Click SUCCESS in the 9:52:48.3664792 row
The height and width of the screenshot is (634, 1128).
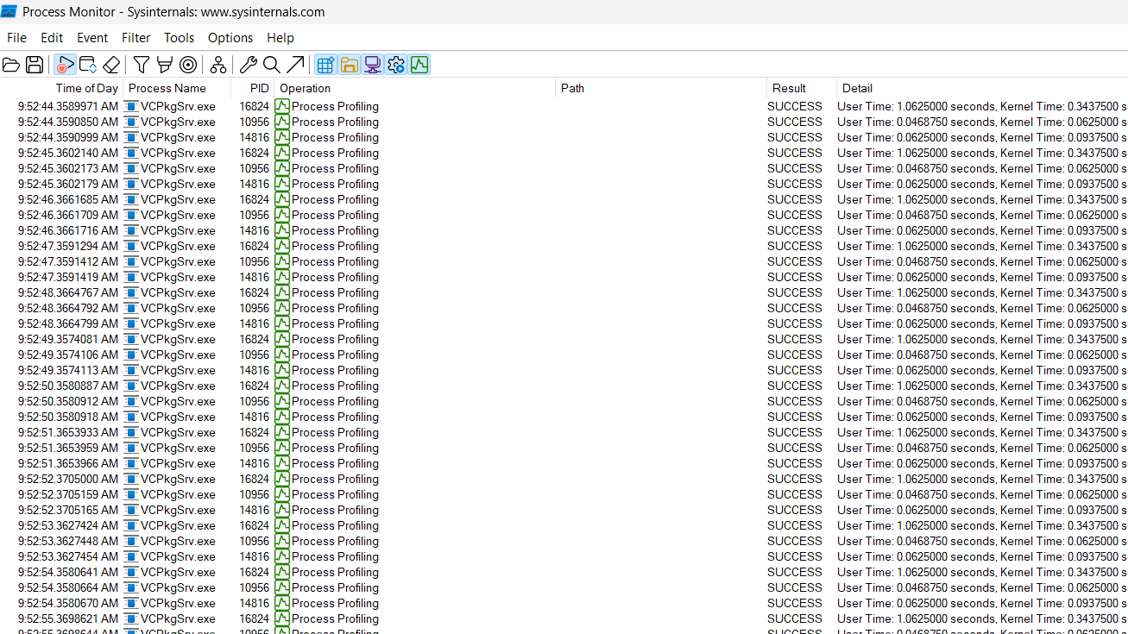click(x=795, y=308)
